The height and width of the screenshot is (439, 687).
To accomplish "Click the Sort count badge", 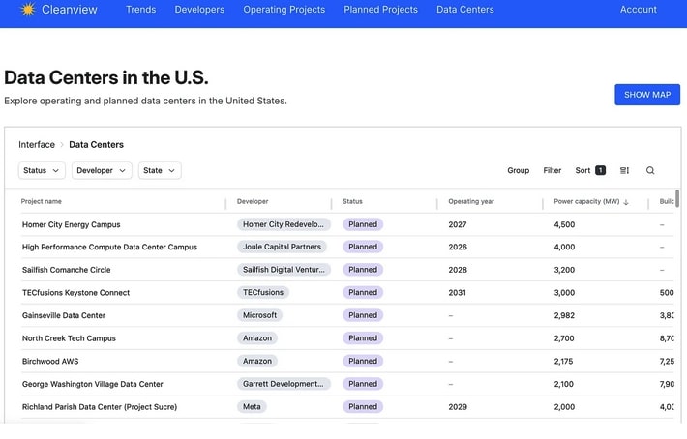I will tap(600, 171).
